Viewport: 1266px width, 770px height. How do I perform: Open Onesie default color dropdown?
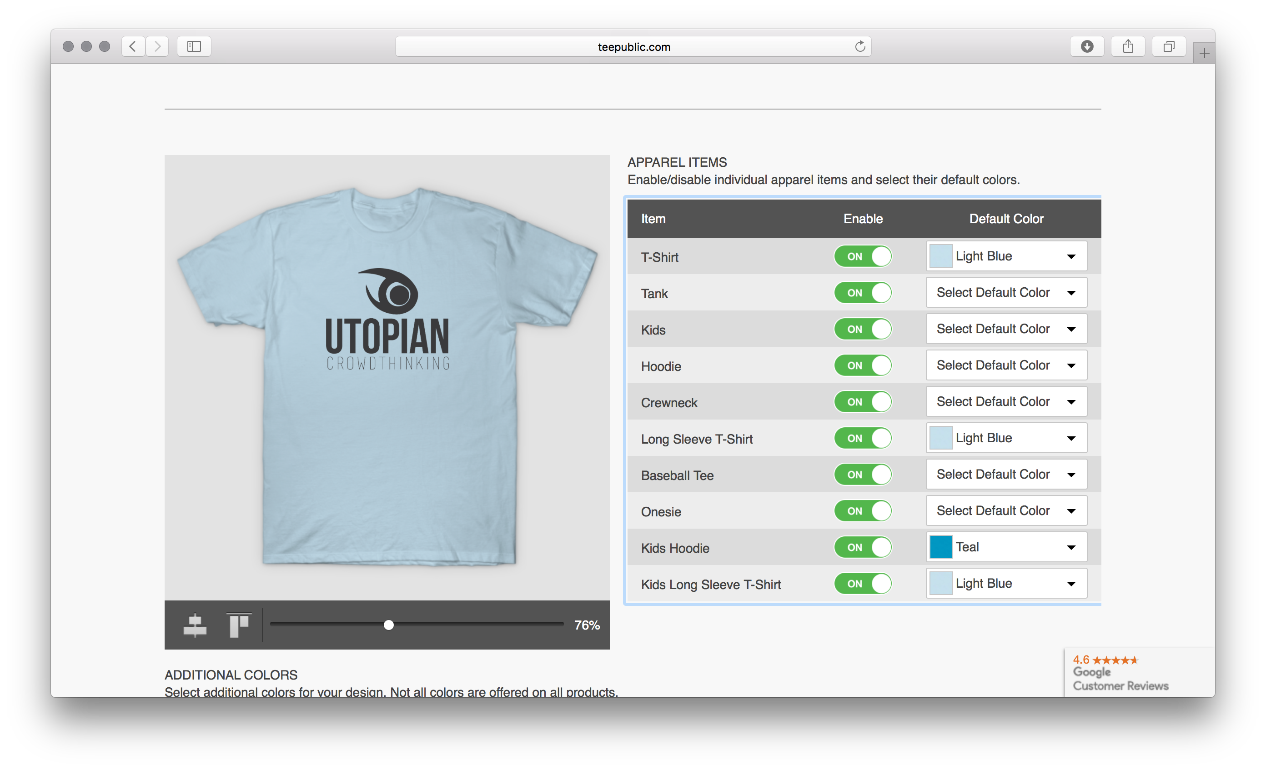pyautogui.click(x=1006, y=510)
